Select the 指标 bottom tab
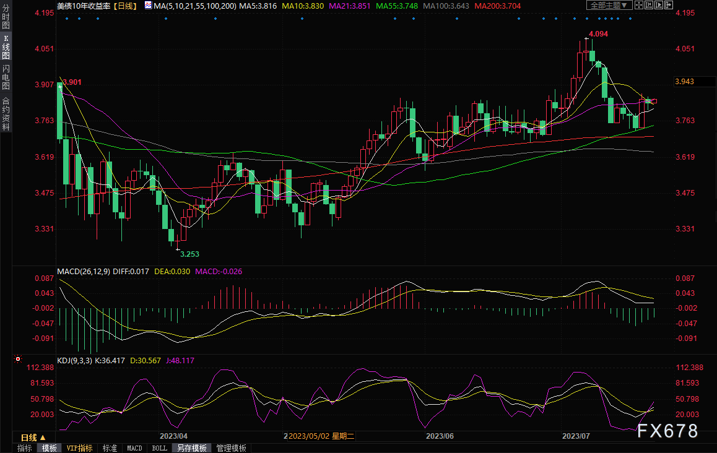Viewport: 717px width, 453px height. 25,449
